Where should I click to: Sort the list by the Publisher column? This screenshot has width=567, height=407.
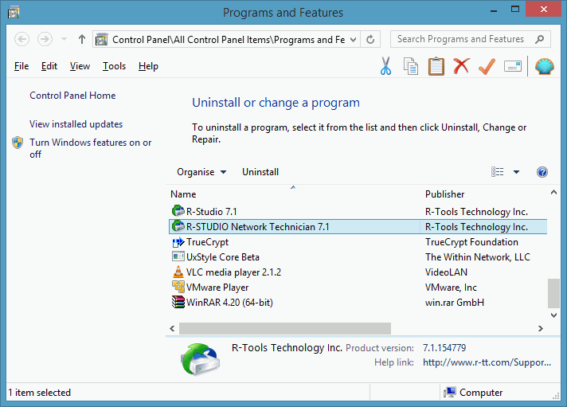click(444, 194)
